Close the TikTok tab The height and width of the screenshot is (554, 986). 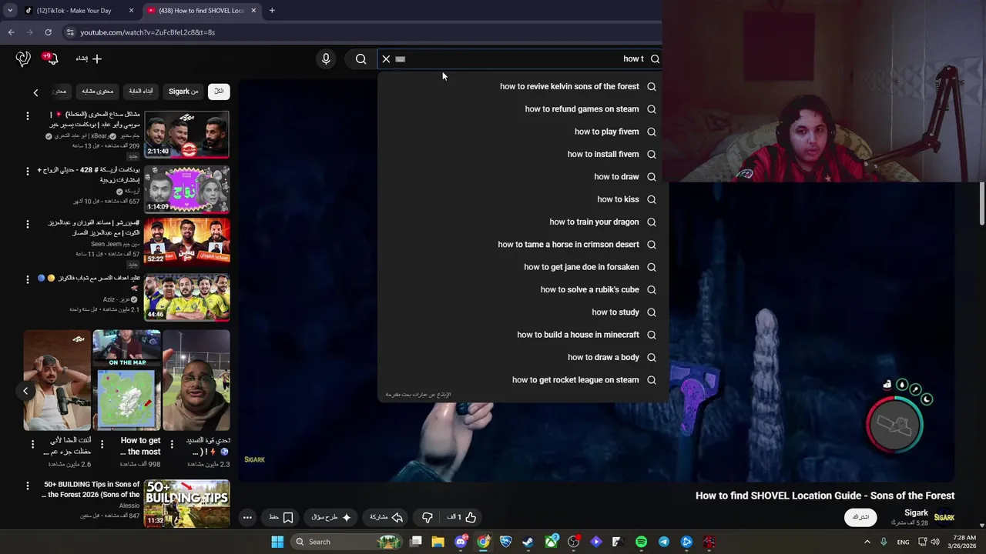click(131, 11)
